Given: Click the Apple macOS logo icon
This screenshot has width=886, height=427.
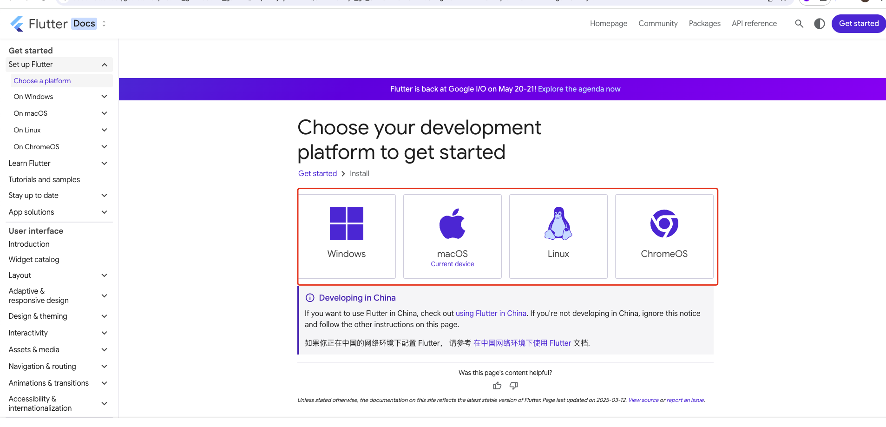Looking at the screenshot, I should (453, 223).
